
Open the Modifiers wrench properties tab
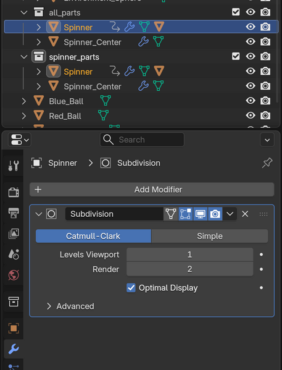coord(14,349)
